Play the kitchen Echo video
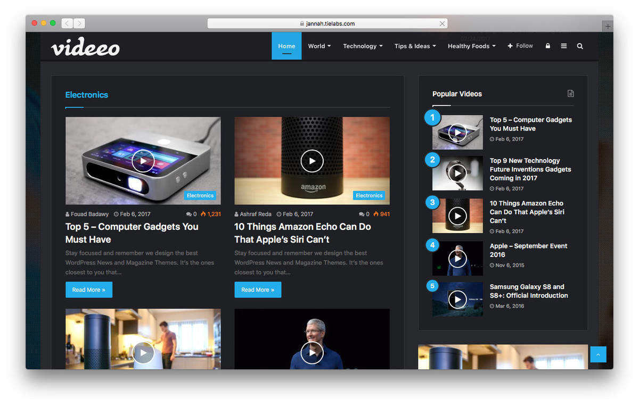Viewport: 639px width, 406px height. tap(143, 352)
